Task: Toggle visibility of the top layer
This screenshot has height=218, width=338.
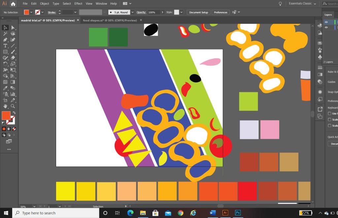Action: tap(326, 22)
